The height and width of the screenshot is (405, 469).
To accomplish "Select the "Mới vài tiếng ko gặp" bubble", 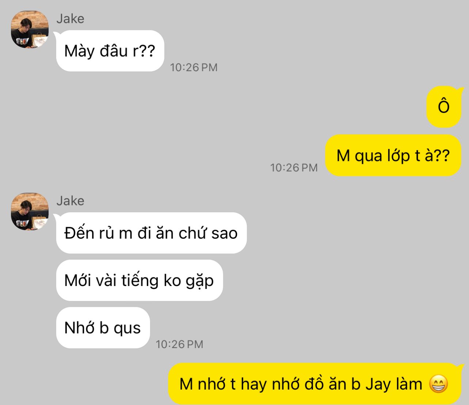I will (139, 280).
